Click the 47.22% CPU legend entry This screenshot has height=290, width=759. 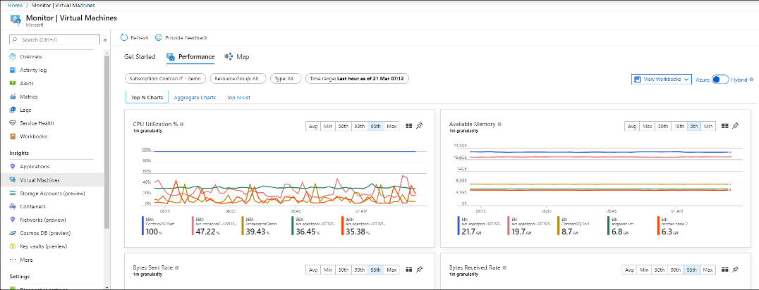point(213,226)
